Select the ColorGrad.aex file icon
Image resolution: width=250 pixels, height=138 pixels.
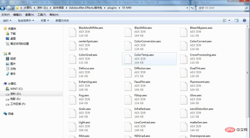tap(72, 59)
